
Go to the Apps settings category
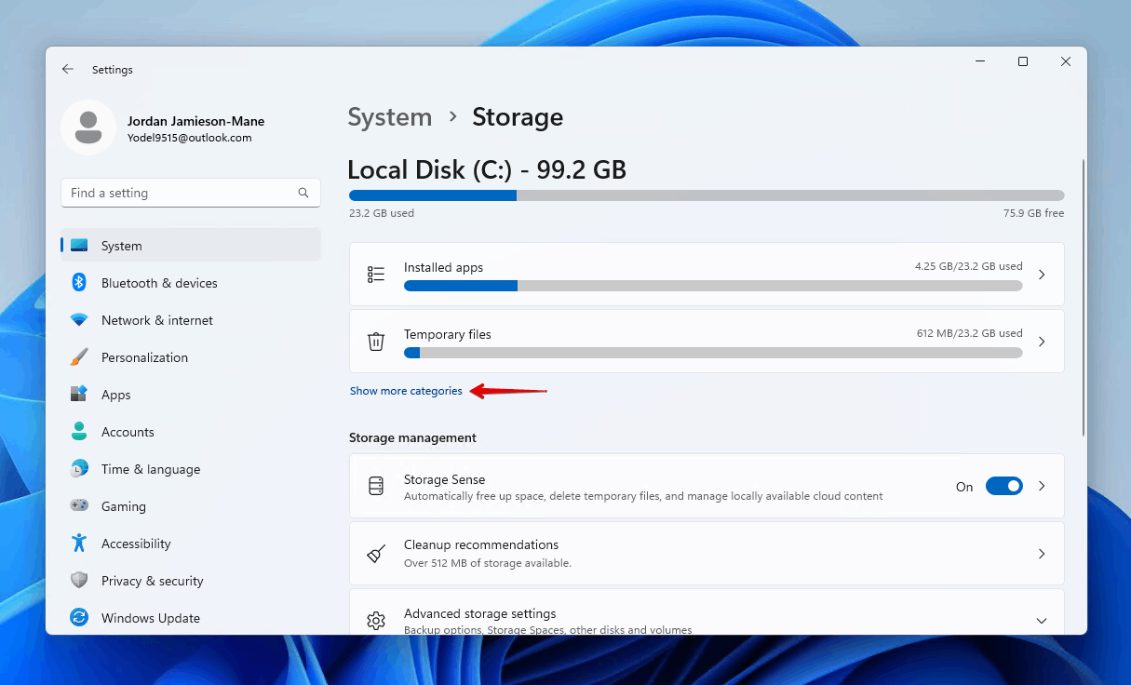(x=116, y=395)
